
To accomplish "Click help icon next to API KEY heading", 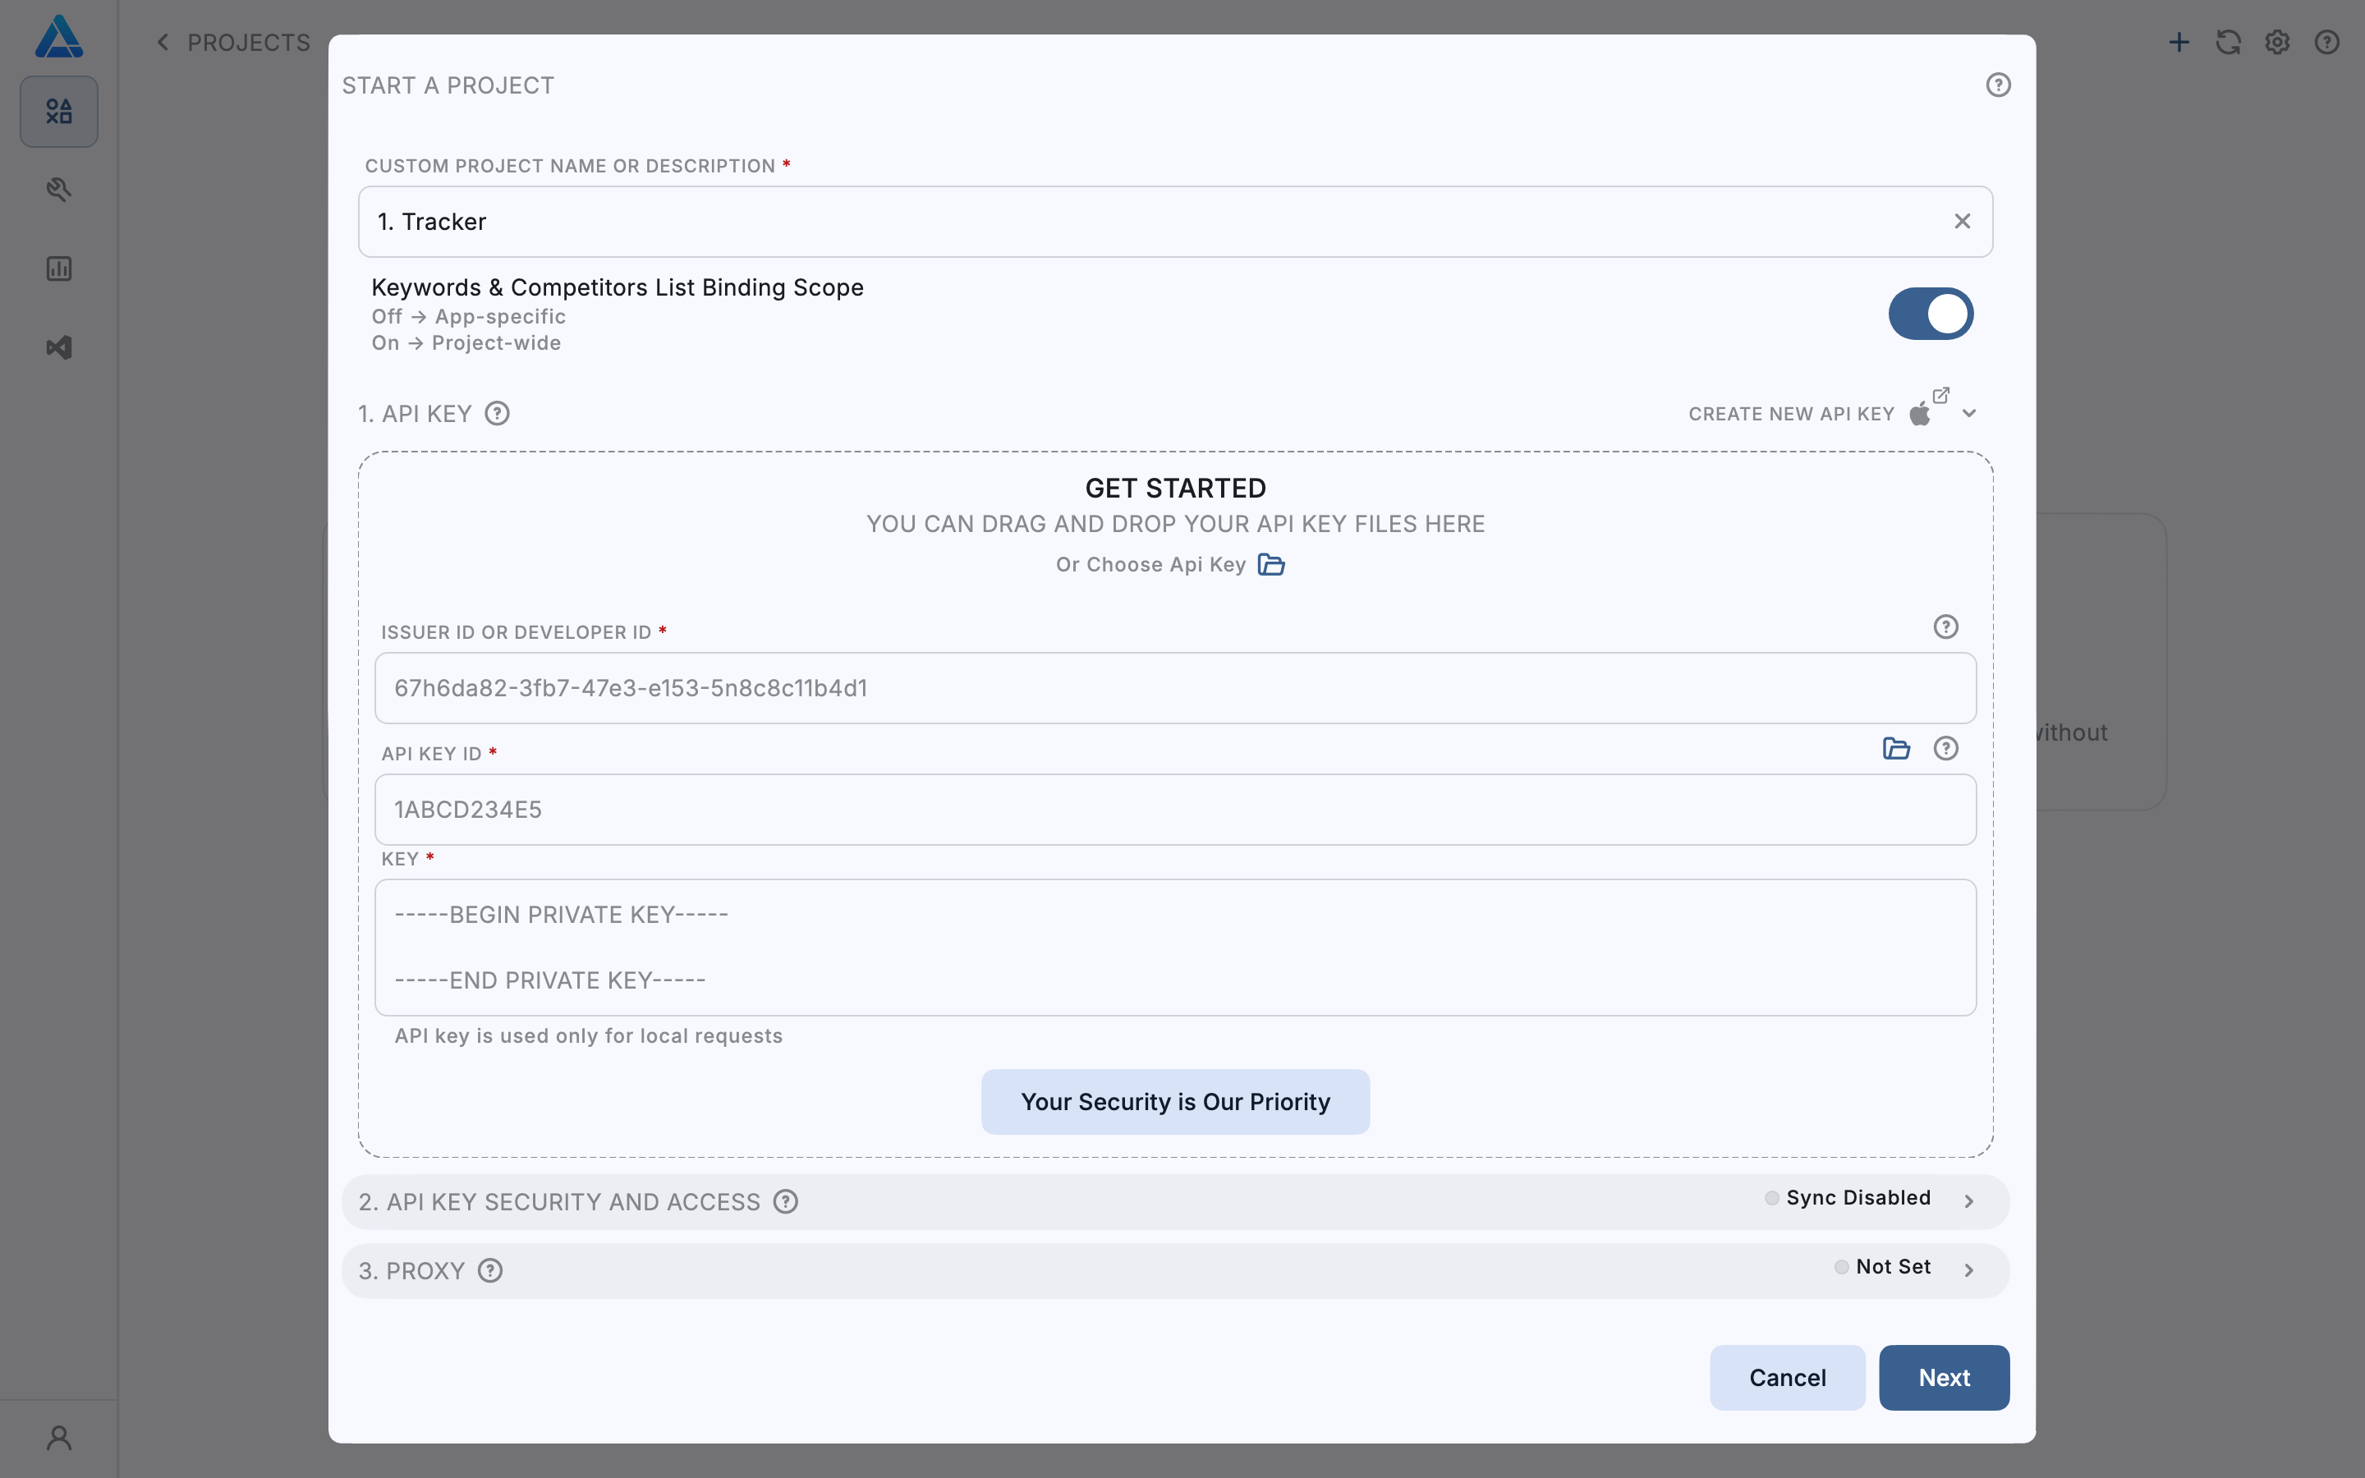I will pyautogui.click(x=498, y=414).
